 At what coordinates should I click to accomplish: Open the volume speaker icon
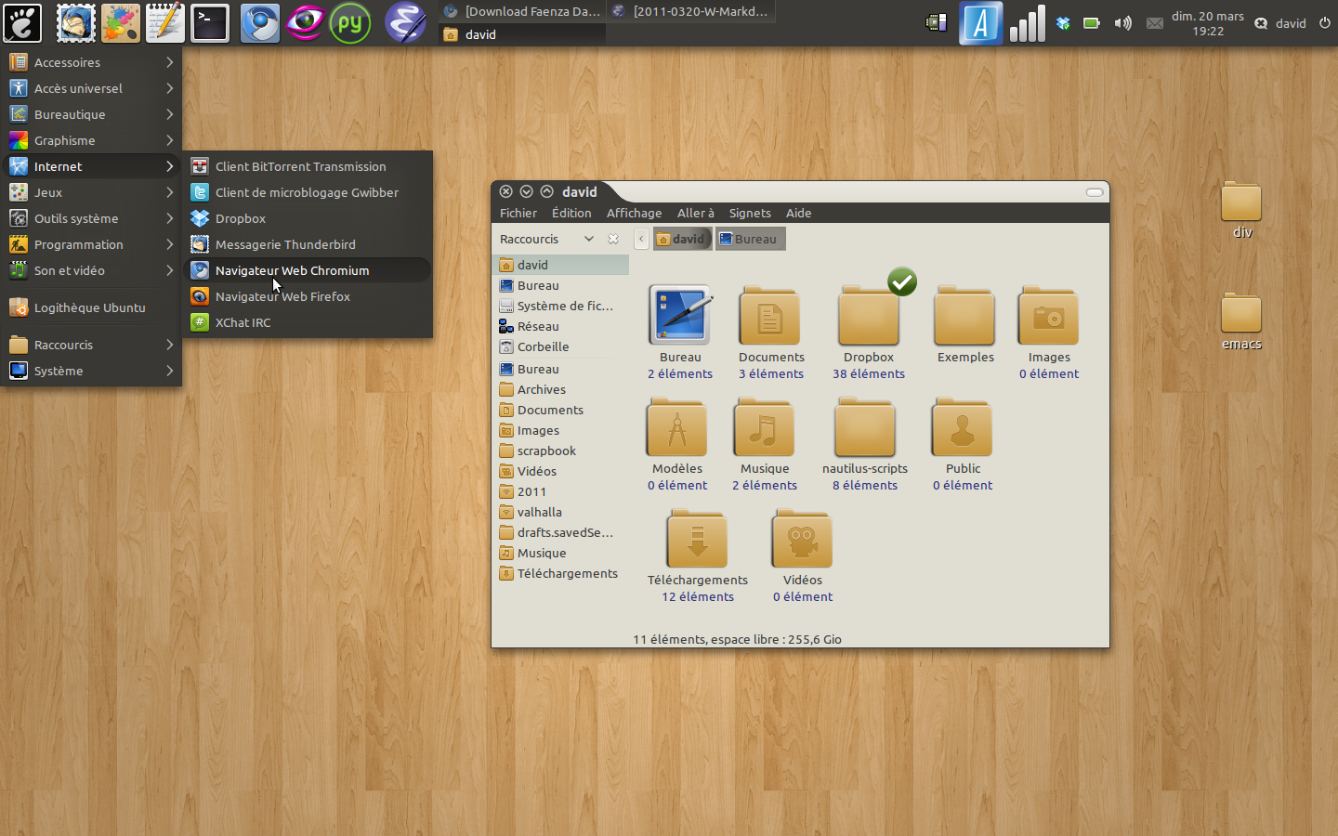(1122, 23)
